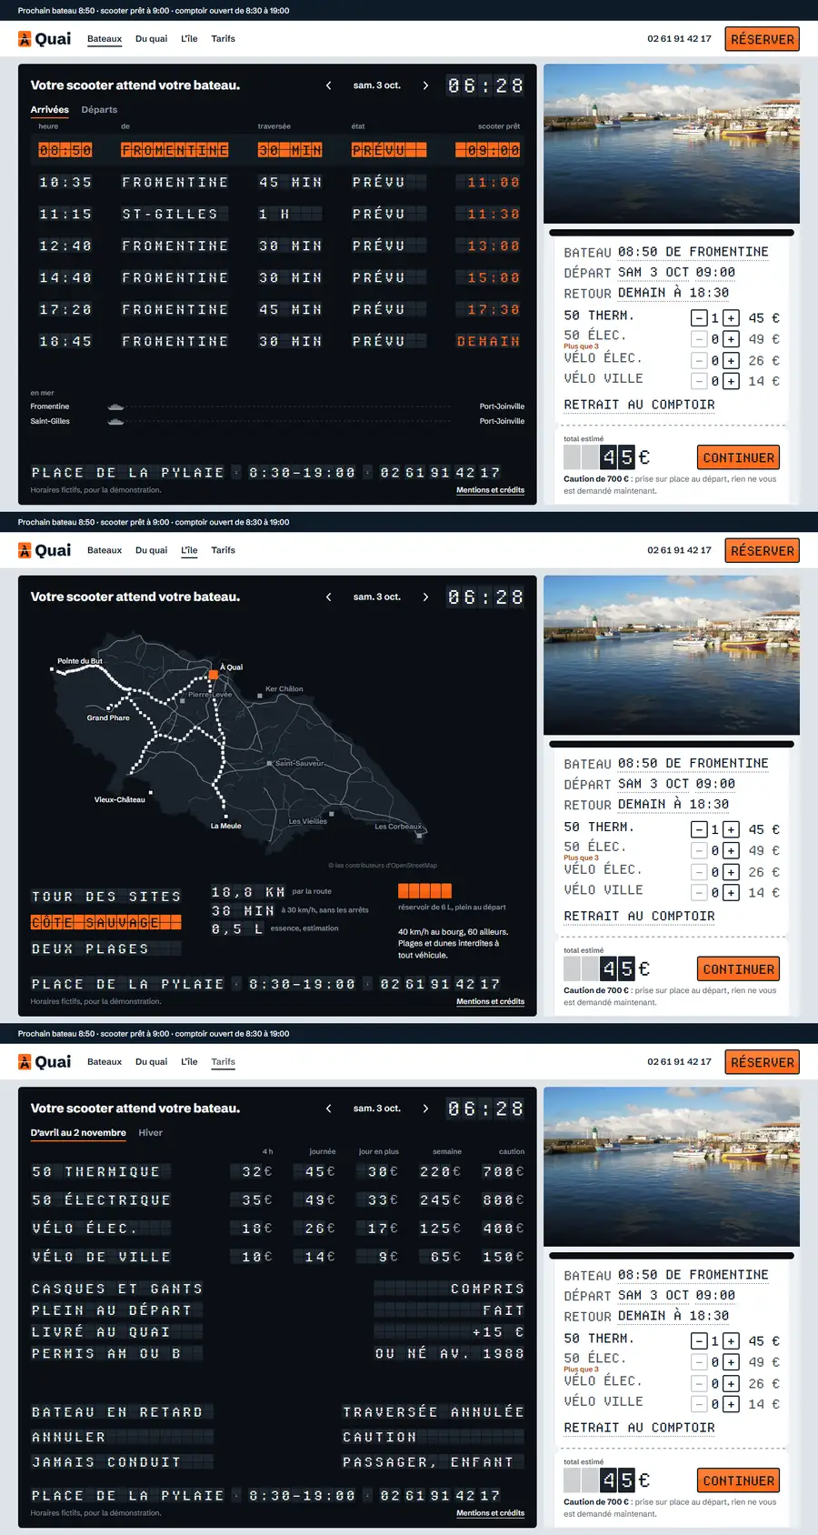Screen dimensions: 818x1535
Task: Switch the board to Arrivées
Action: tap(50, 110)
